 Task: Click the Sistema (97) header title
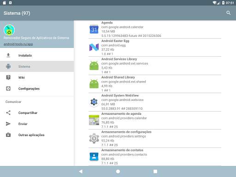coord(17,13)
